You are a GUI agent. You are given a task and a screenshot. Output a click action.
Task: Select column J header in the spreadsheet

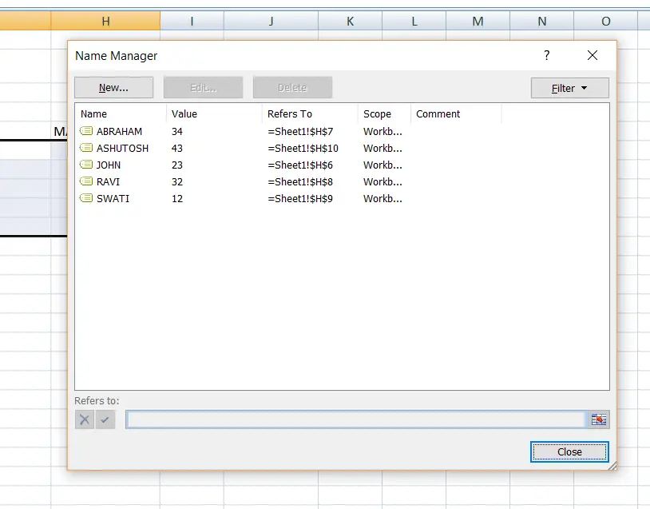click(x=271, y=21)
